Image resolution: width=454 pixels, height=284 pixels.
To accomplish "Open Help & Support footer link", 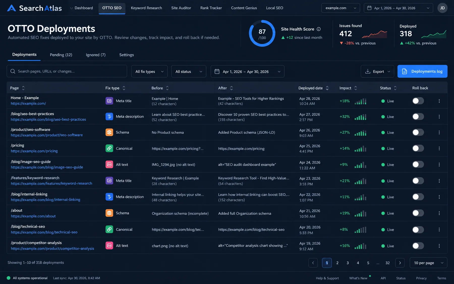I will point(327,278).
